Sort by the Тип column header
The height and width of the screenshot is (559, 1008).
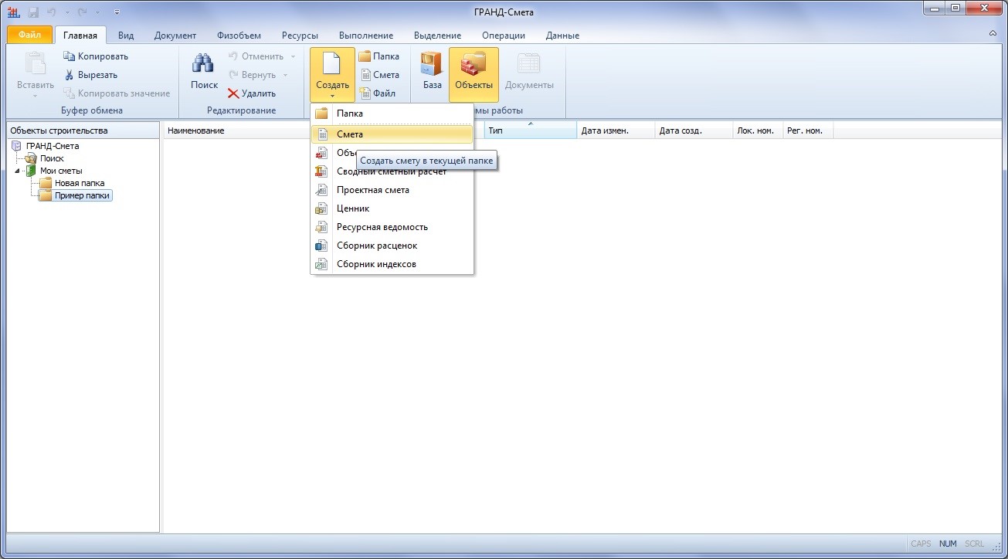coord(531,130)
